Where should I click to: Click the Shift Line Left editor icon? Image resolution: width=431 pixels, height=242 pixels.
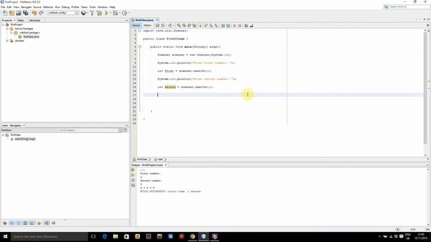pyautogui.click(x=223, y=26)
